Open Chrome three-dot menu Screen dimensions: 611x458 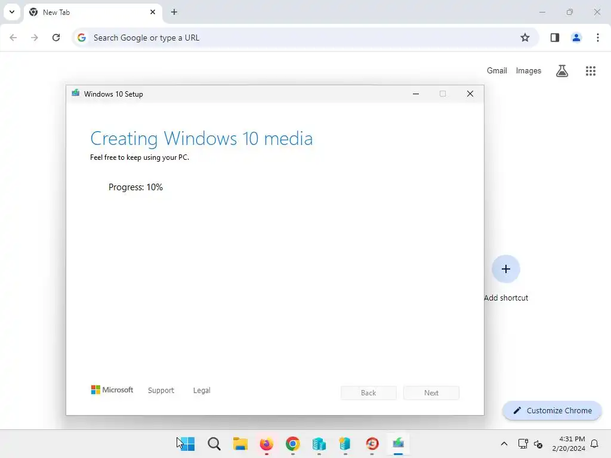tap(598, 38)
